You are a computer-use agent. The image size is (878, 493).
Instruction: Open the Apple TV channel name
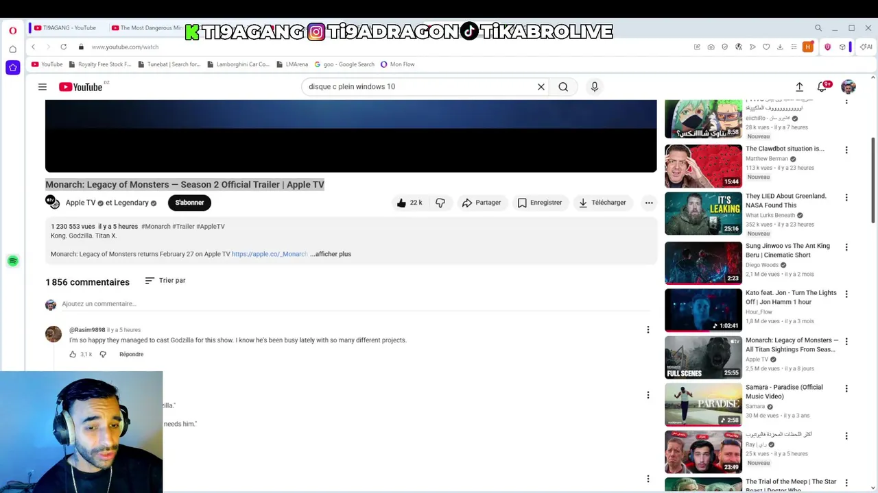point(80,203)
